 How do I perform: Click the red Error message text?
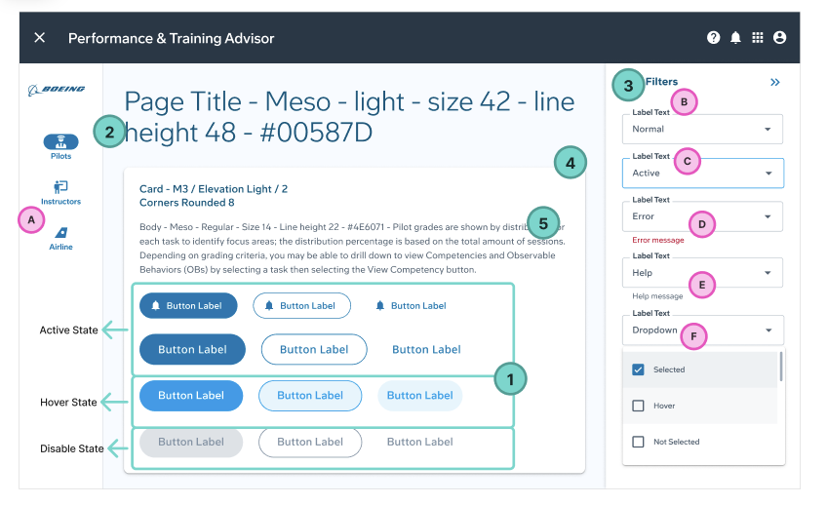pyautogui.click(x=657, y=240)
